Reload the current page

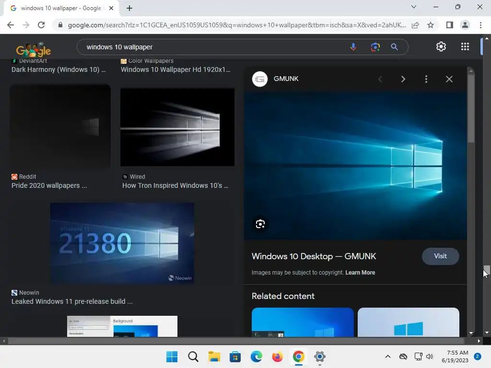click(41, 25)
